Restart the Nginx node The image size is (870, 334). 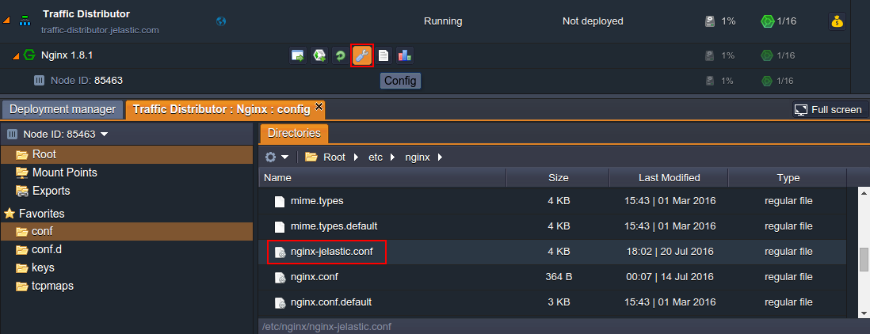[x=340, y=55]
